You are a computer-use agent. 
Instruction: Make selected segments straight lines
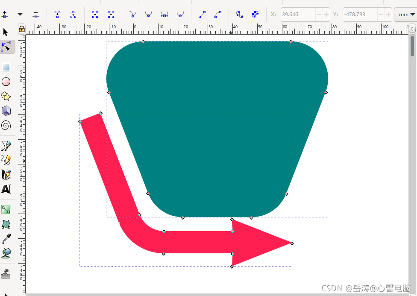202,15
